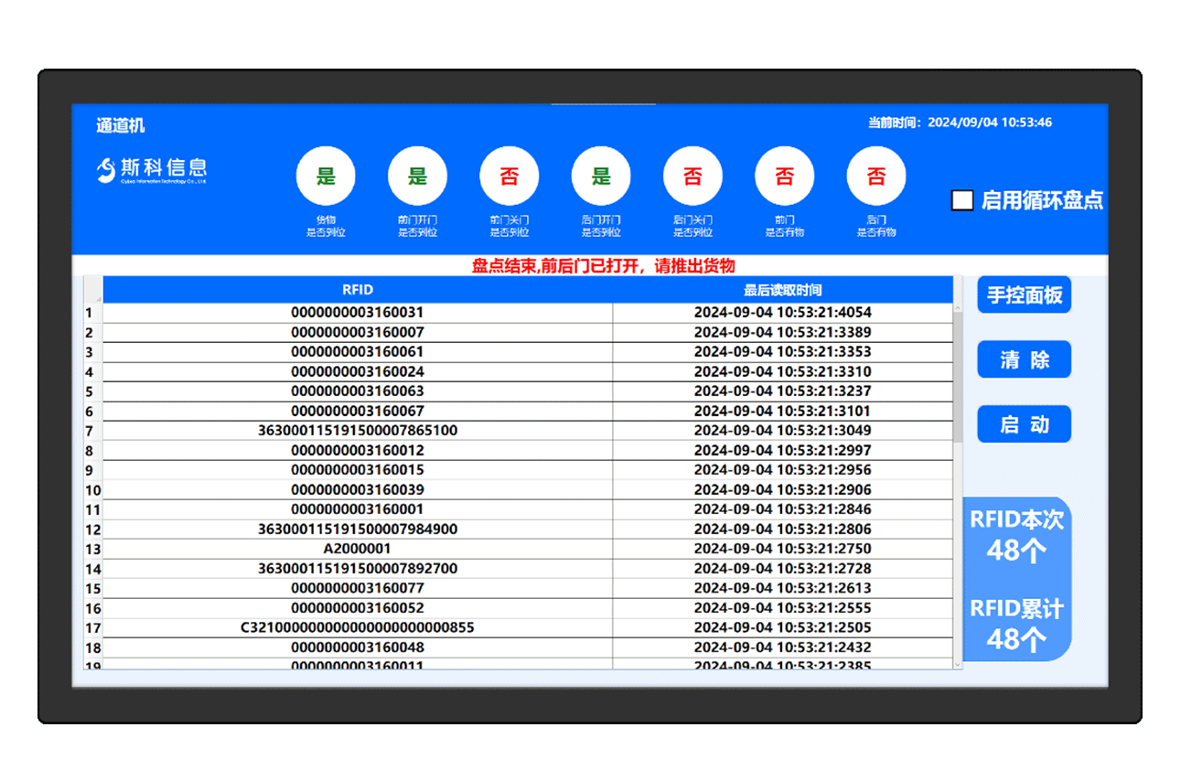Viewport: 1181px width, 781px height.
Task: Click the 货物是否到位 status indicator circle
Action: click(326, 177)
